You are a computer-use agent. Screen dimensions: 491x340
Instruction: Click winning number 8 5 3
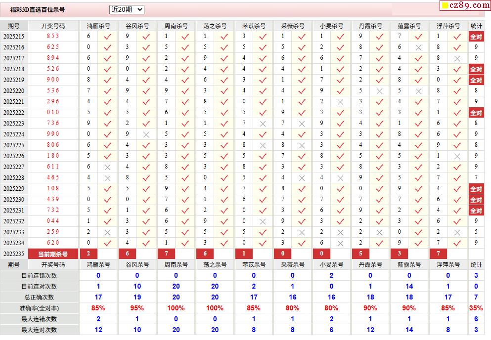[x=53, y=36]
